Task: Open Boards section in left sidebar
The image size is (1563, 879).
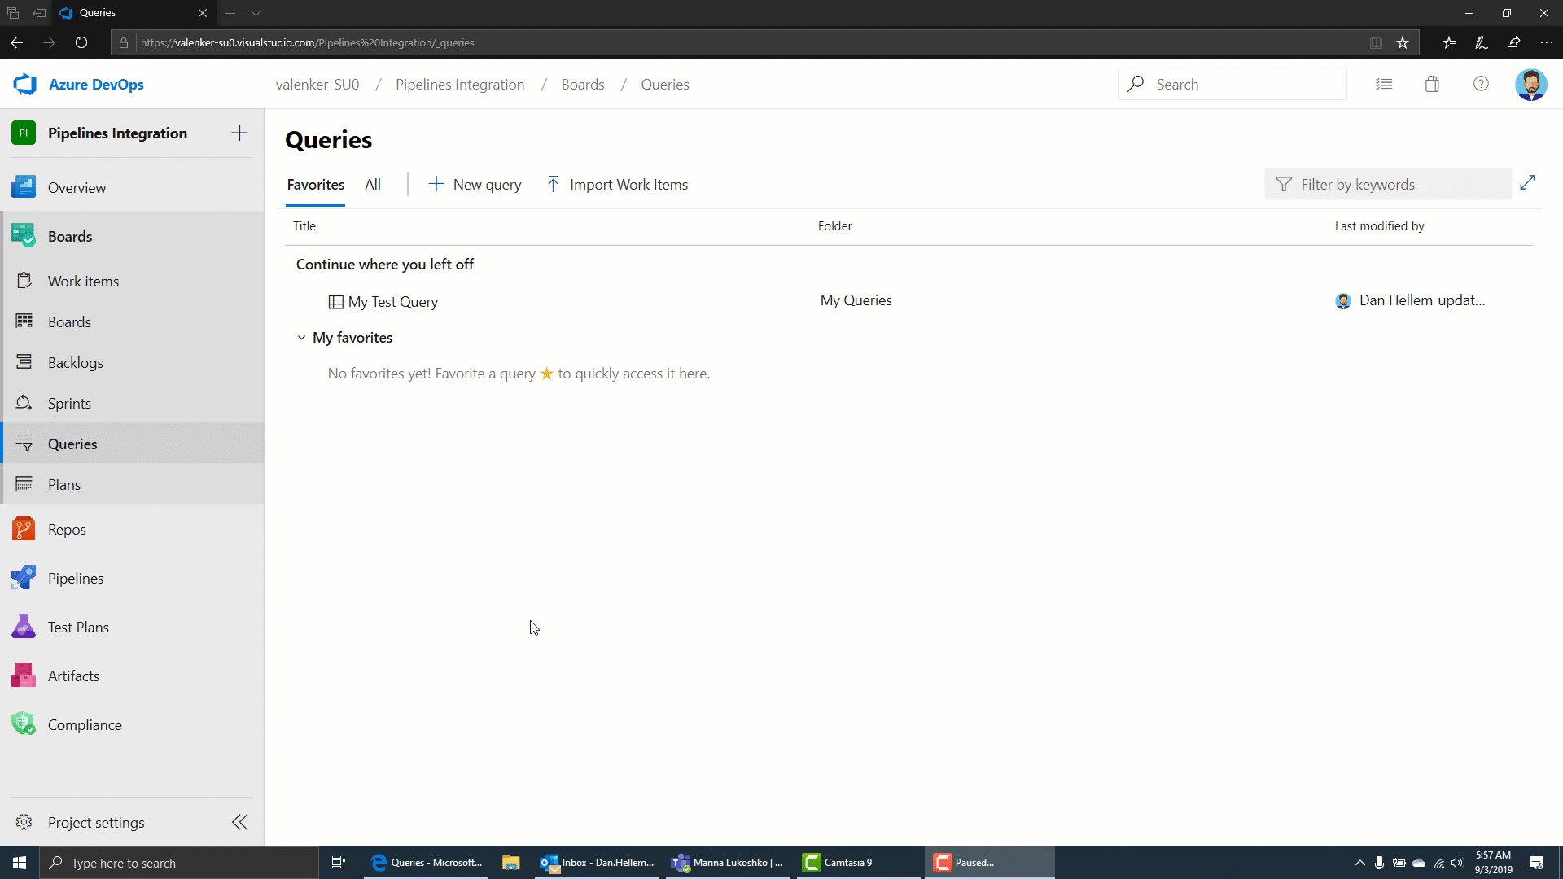Action: (70, 236)
